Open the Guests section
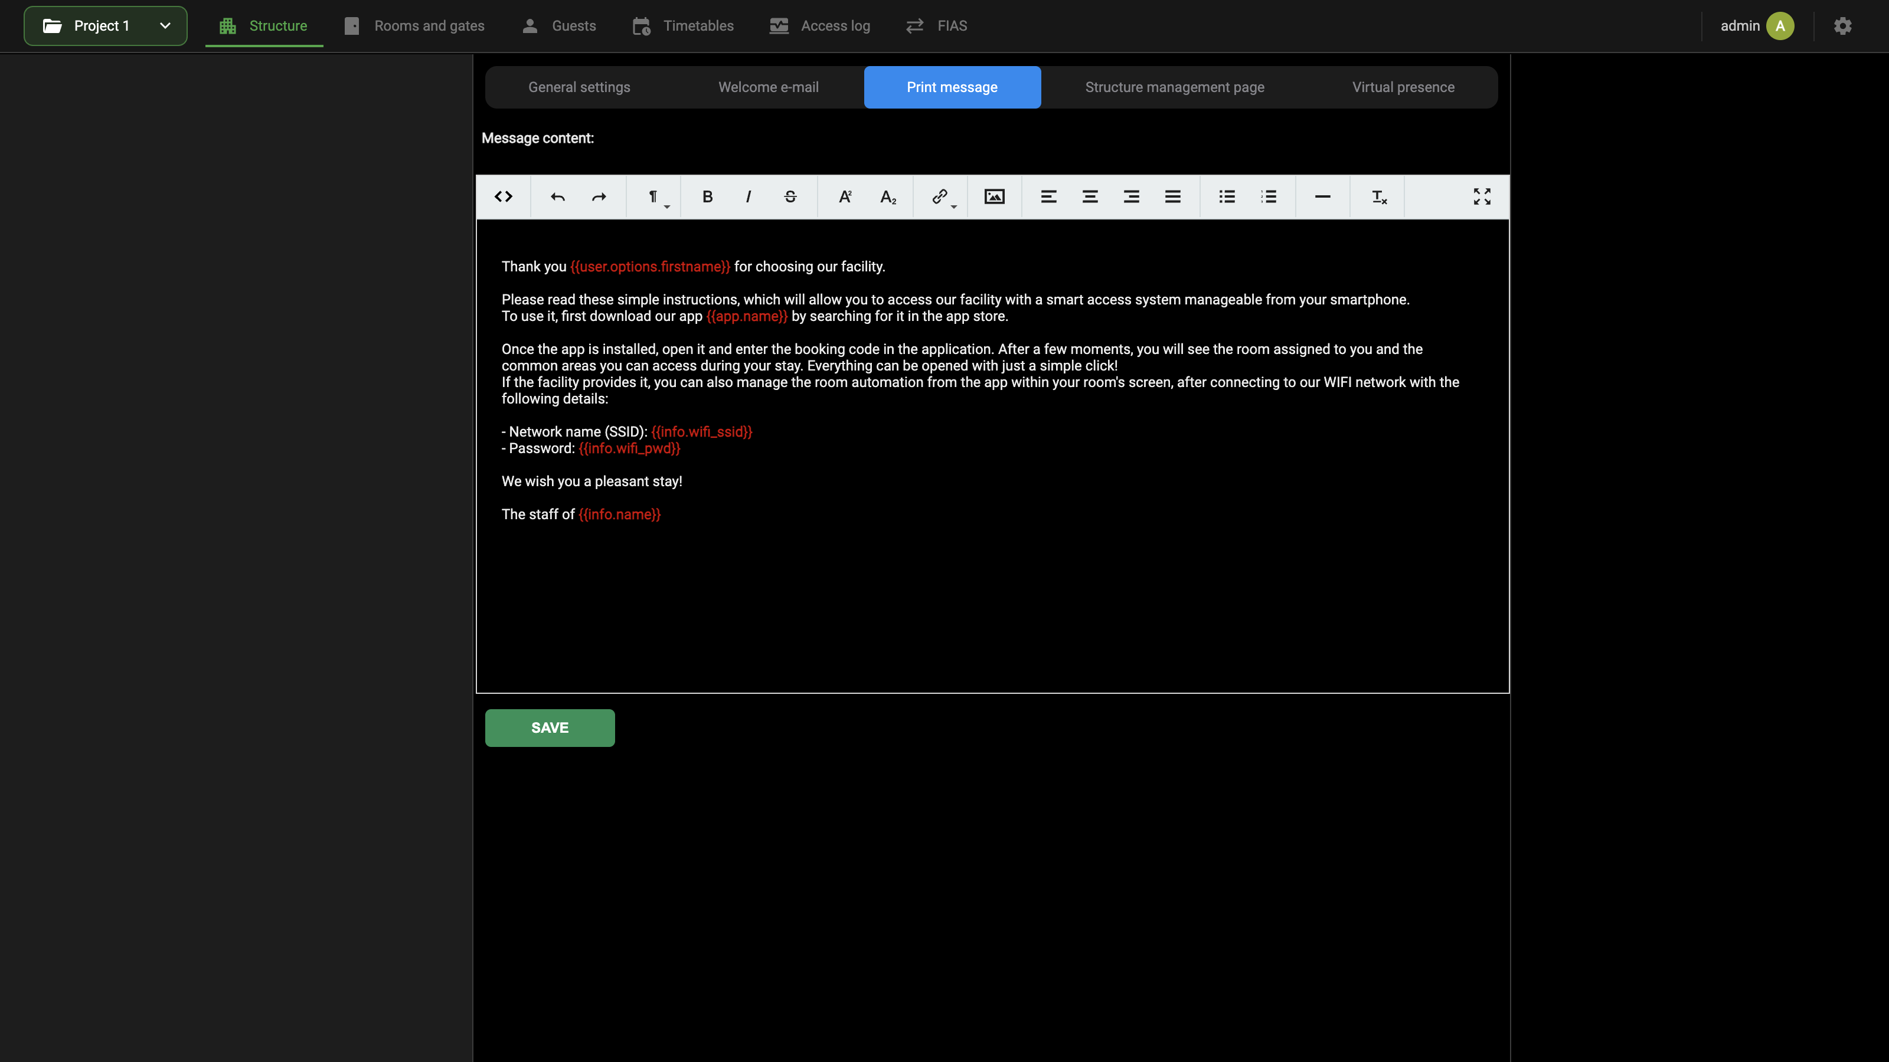 click(559, 25)
